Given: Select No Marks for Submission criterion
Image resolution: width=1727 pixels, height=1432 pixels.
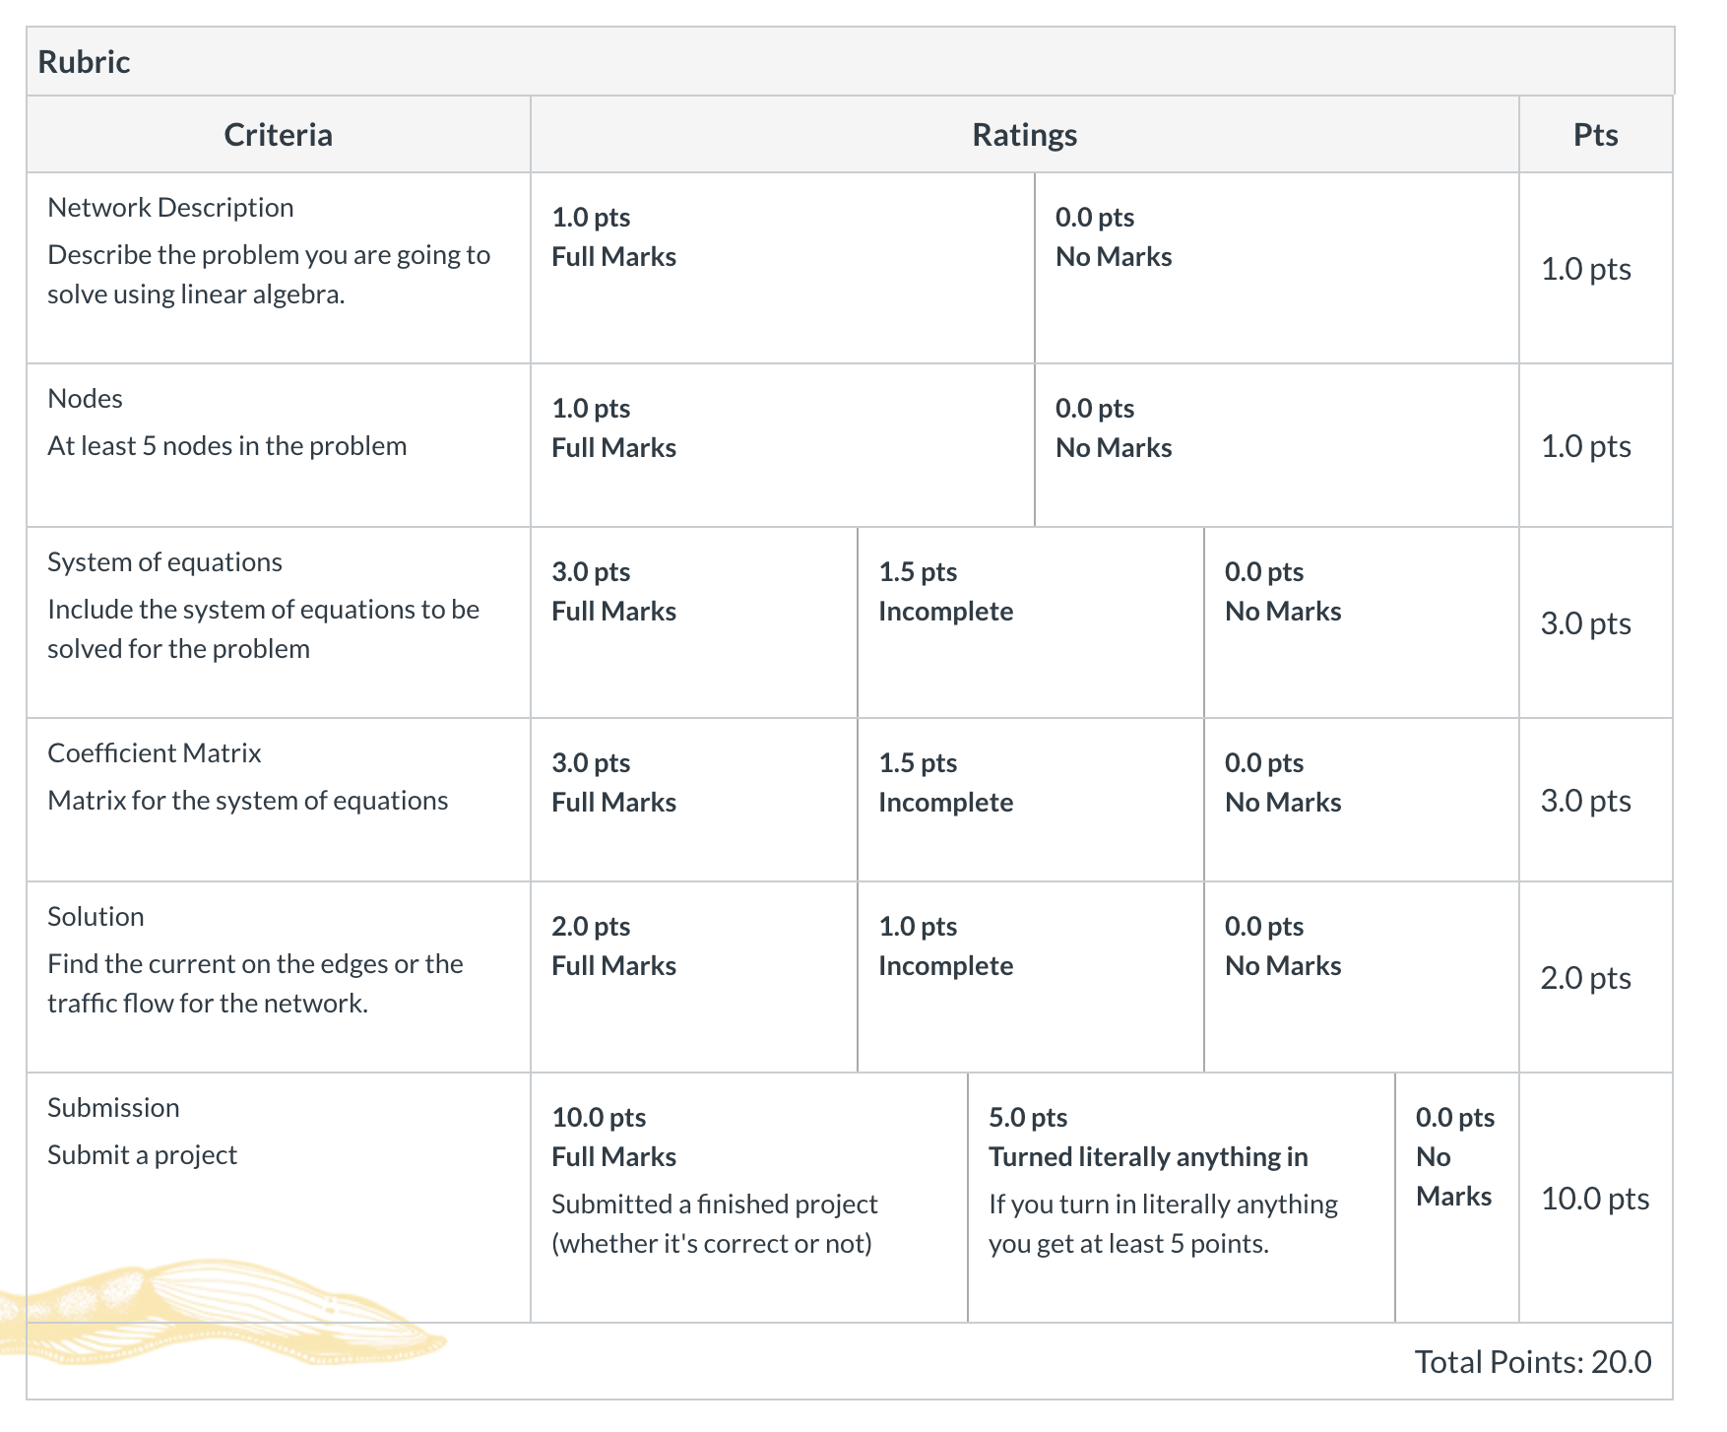Looking at the screenshot, I should 1457,1198.
